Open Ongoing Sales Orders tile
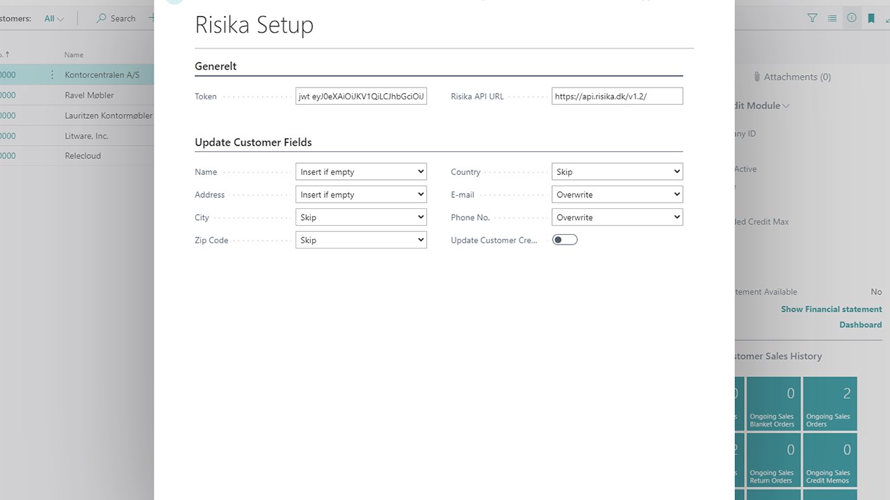 click(830, 403)
